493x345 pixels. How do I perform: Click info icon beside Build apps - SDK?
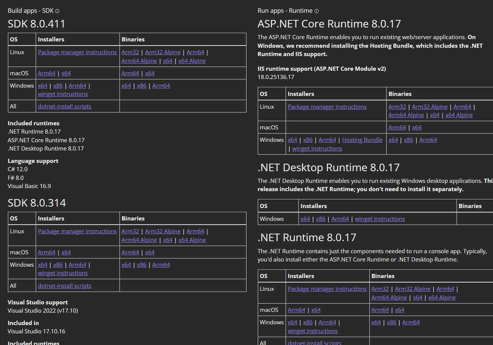tap(57, 11)
